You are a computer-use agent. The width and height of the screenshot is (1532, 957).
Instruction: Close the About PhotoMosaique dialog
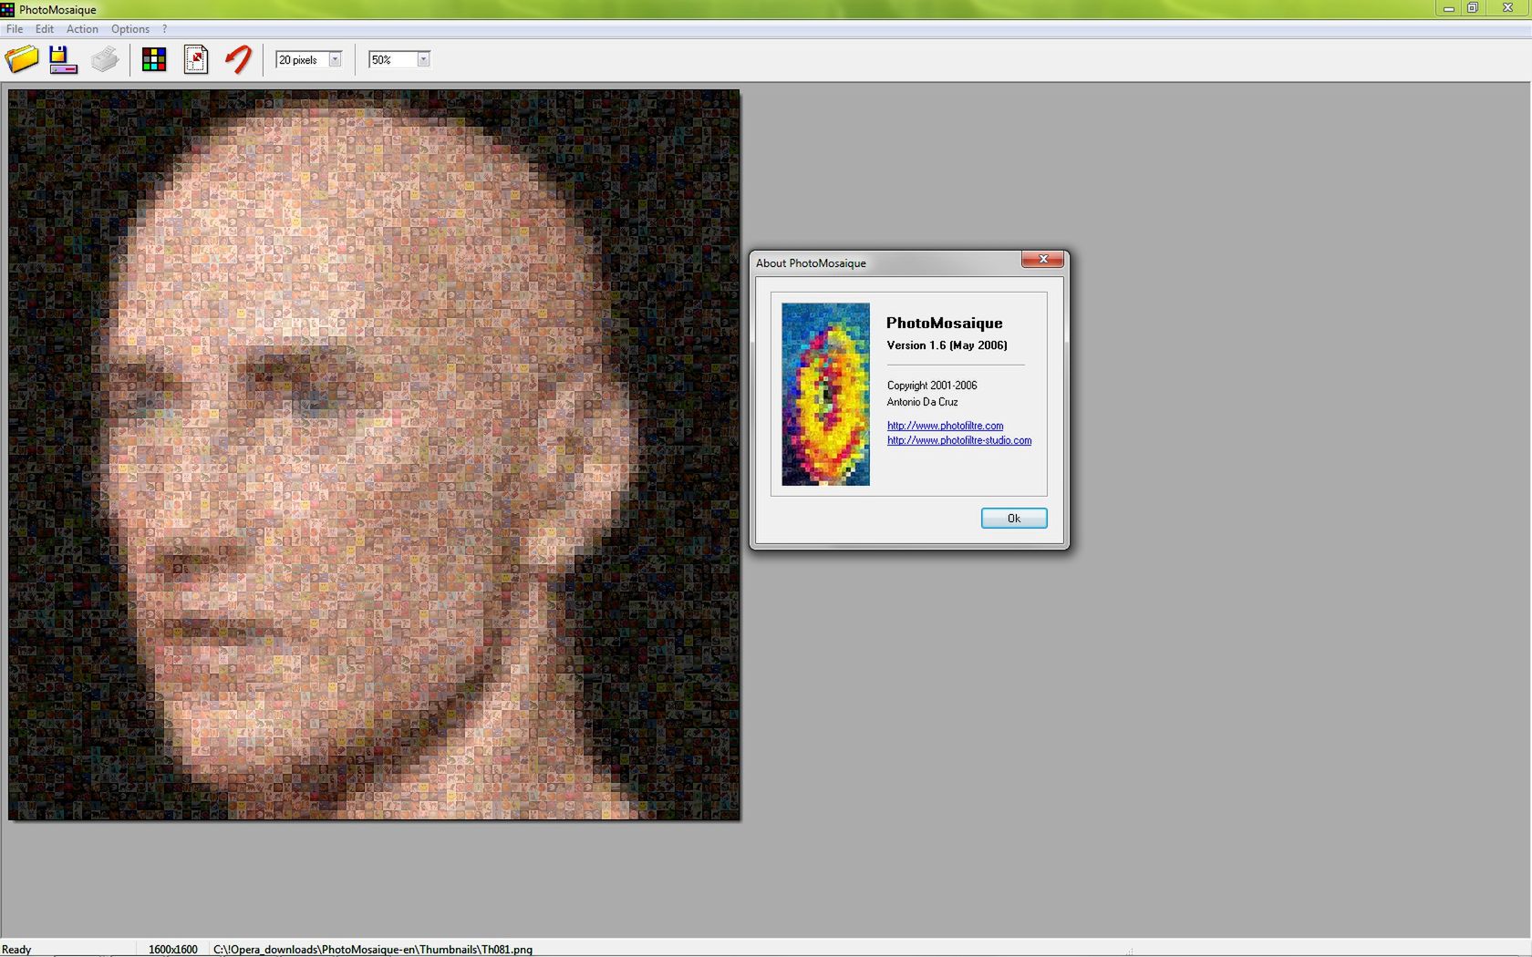[x=1042, y=260]
